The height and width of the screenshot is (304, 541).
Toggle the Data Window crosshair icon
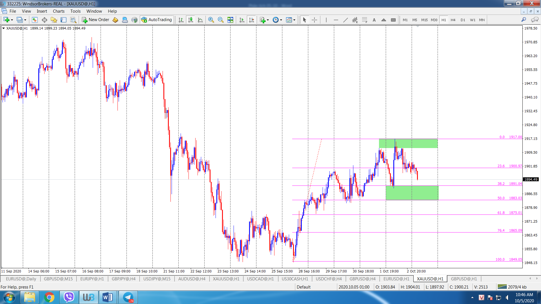point(44,20)
